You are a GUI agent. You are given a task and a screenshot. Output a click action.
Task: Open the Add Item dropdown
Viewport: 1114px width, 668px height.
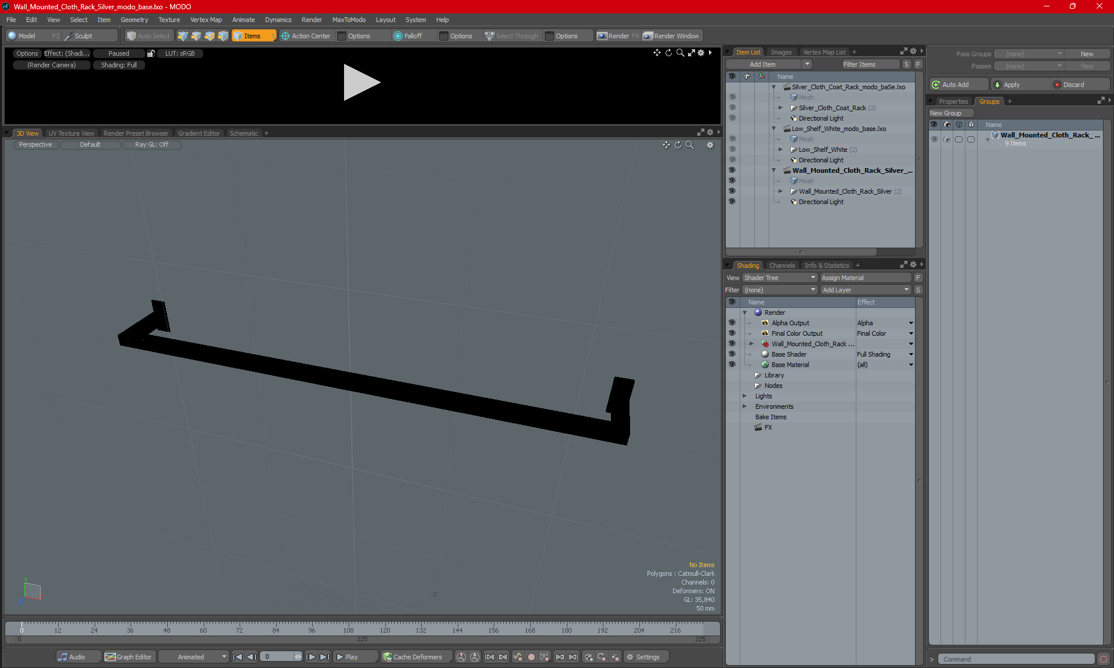tap(769, 64)
